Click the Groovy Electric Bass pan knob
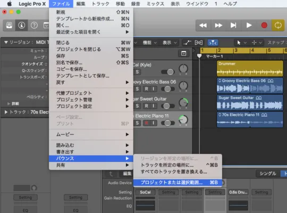 (x=183, y=86)
